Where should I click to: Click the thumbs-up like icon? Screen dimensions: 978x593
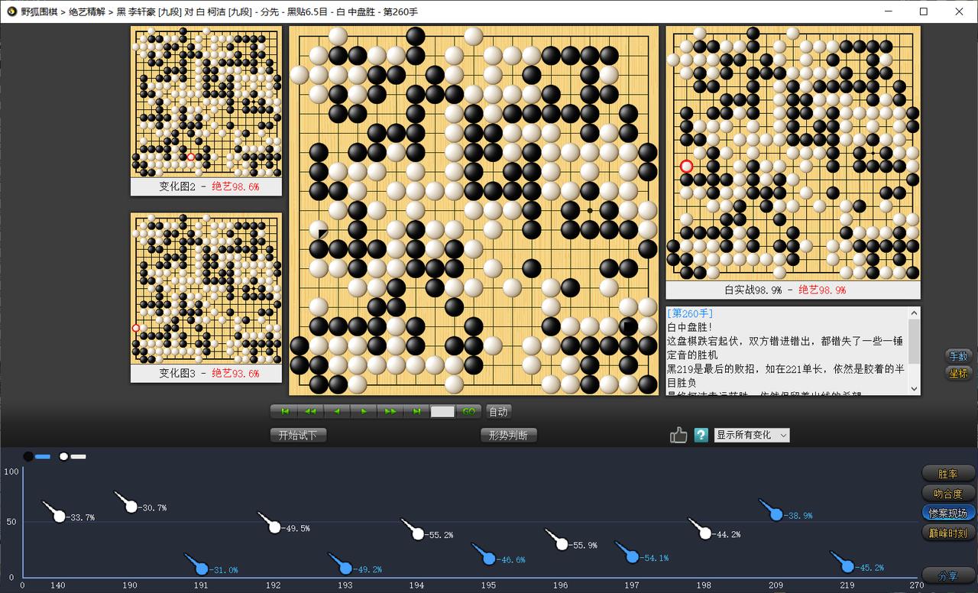pyautogui.click(x=678, y=435)
